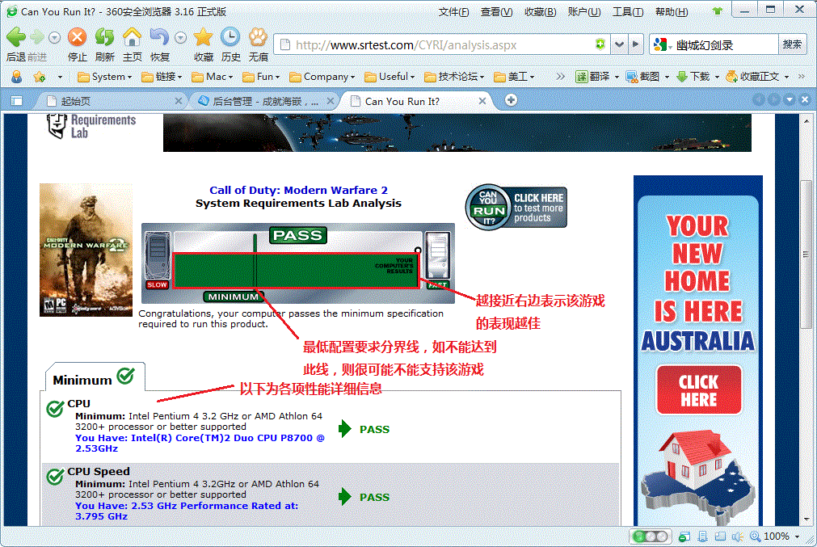Expand the address bar URL dropdown

click(619, 44)
